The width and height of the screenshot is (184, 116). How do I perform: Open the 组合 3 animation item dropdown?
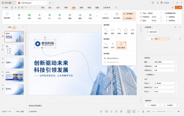coord(162,39)
